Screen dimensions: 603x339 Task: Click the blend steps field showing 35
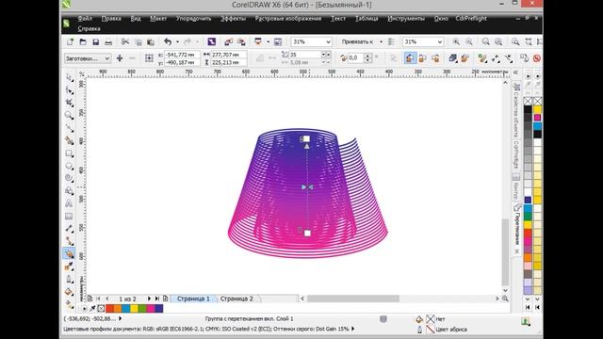[304, 55]
